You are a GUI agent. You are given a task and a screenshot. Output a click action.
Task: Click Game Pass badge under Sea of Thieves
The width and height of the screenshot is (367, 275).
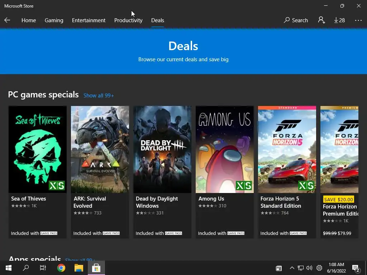pos(49,233)
